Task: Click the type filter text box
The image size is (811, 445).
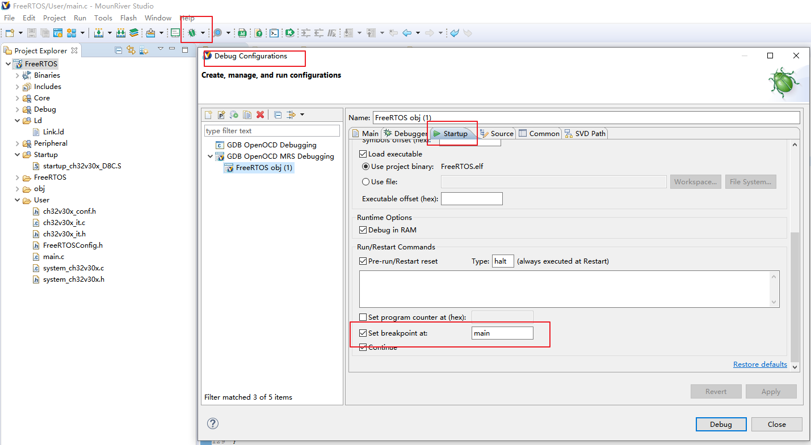Action: click(x=272, y=131)
